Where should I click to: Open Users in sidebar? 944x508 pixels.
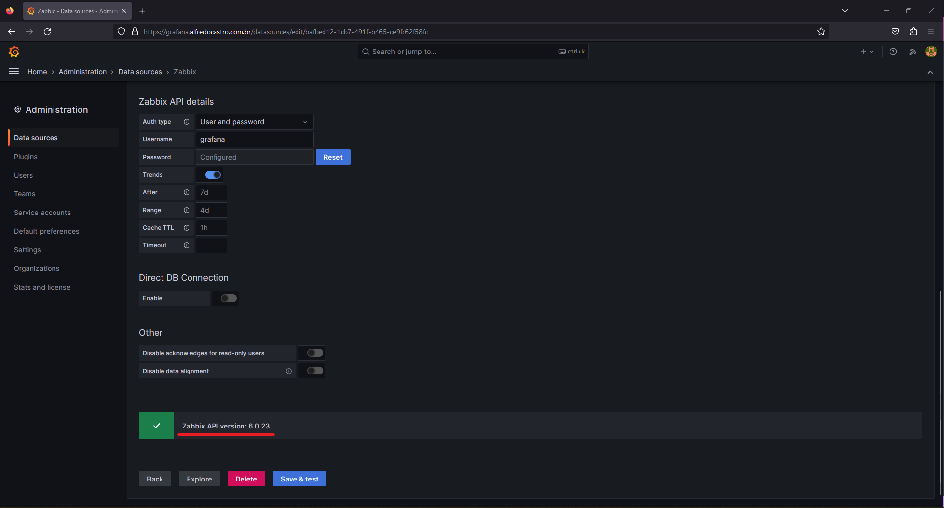pyautogui.click(x=23, y=175)
